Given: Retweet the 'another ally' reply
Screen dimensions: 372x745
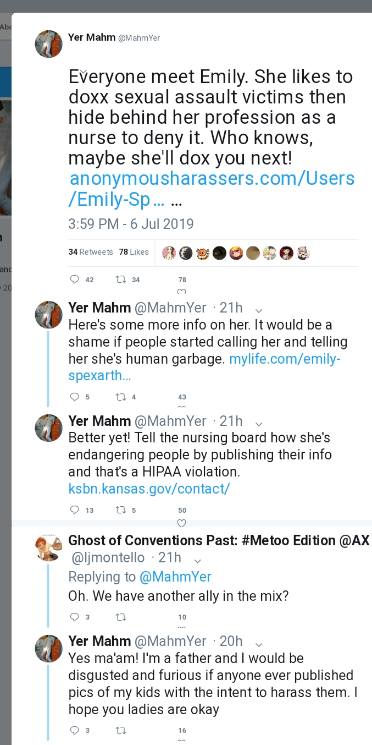Looking at the screenshot, I should click(x=120, y=617).
